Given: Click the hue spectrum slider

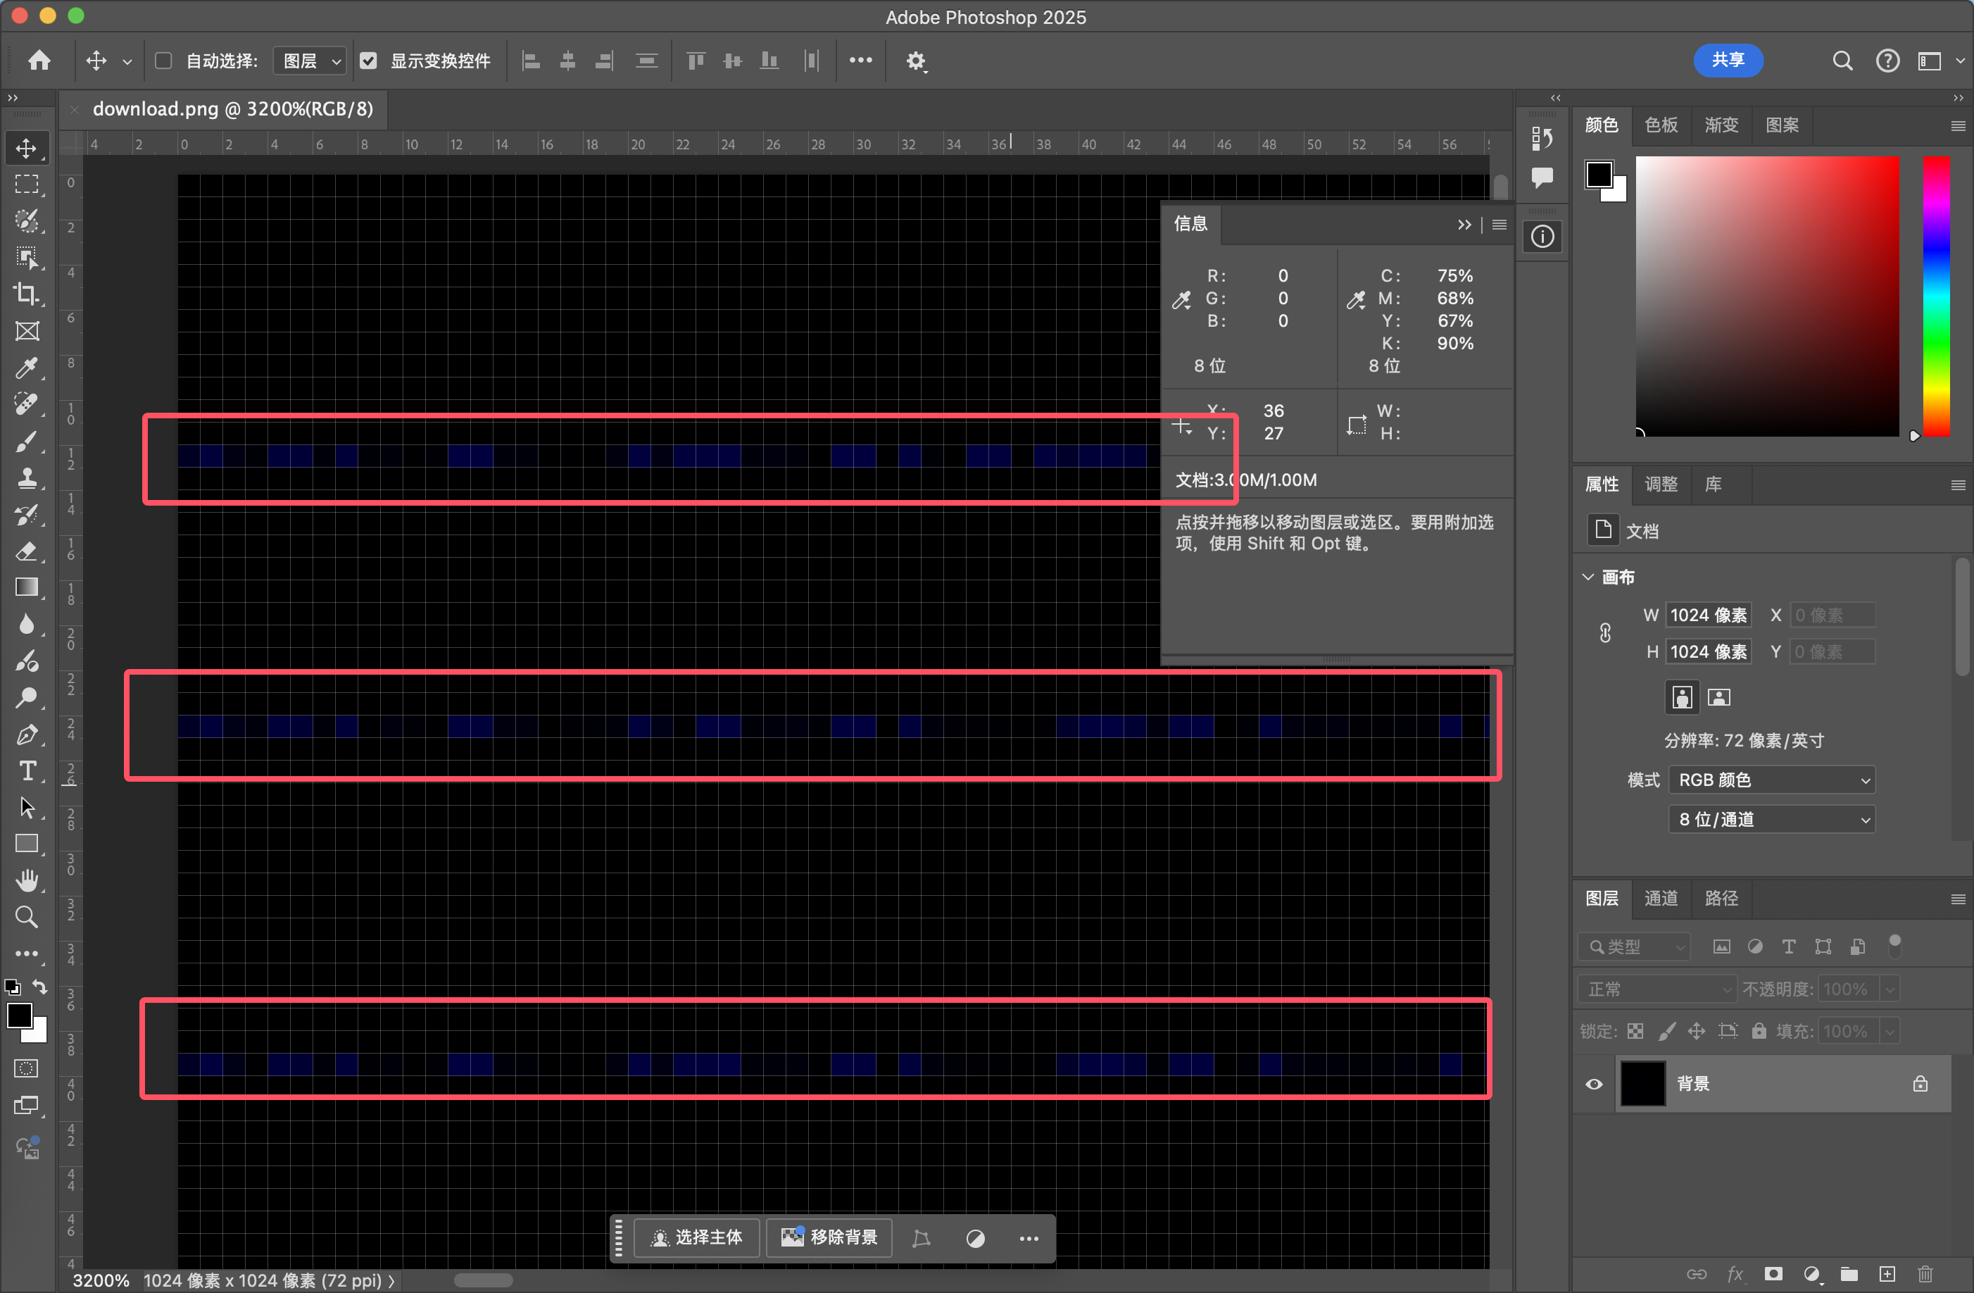Looking at the screenshot, I should pos(1936,296).
